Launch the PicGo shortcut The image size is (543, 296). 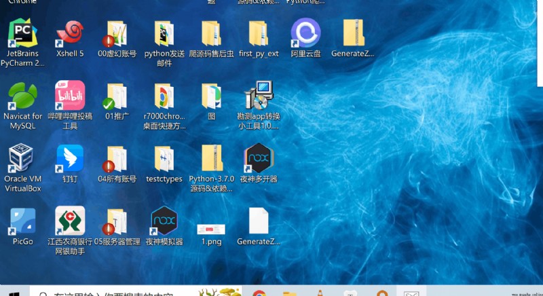22,221
